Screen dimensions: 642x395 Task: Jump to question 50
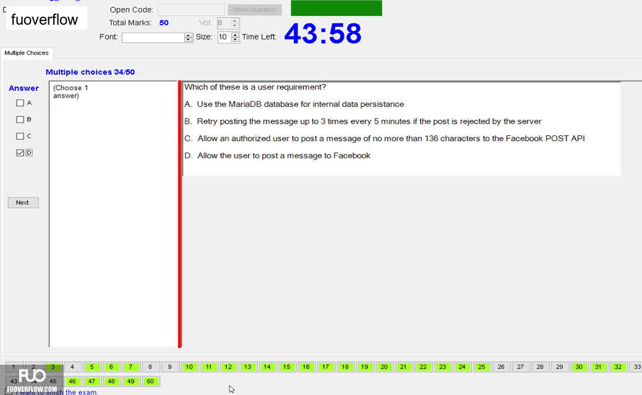click(x=150, y=381)
